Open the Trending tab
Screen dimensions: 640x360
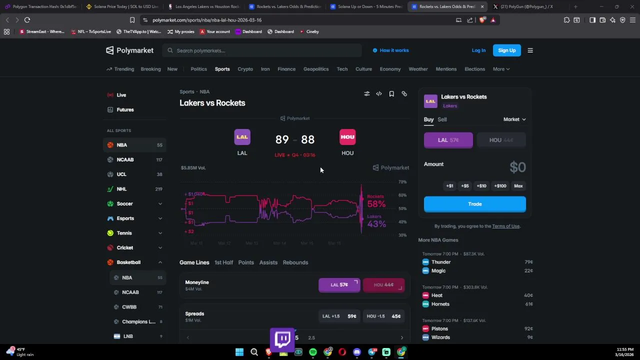(120, 69)
